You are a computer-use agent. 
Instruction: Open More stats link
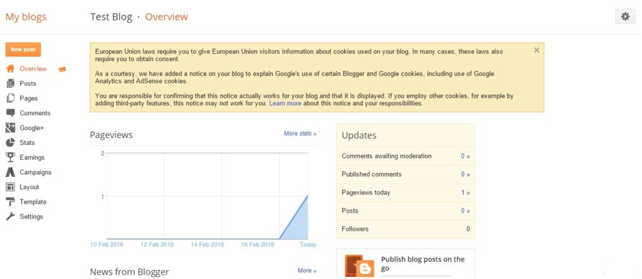coord(300,133)
